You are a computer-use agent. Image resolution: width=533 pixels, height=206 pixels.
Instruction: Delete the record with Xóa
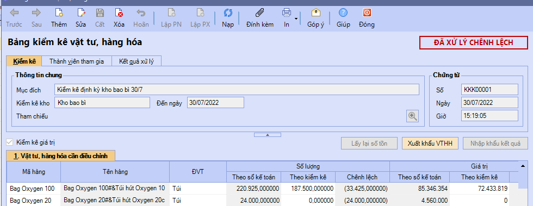coord(119,18)
